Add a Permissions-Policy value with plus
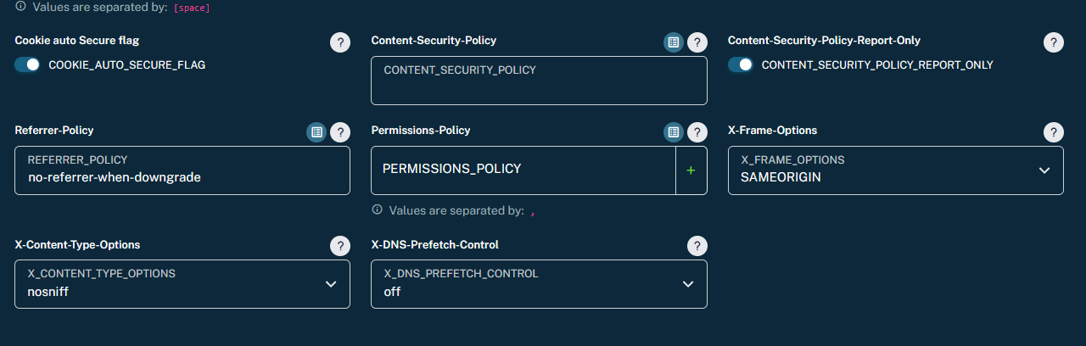The height and width of the screenshot is (346, 1086). coord(691,170)
